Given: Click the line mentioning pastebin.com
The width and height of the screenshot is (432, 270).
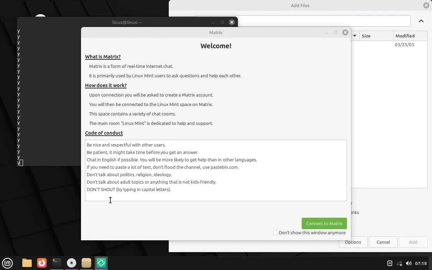Looking at the screenshot, I should pos(163,167).
